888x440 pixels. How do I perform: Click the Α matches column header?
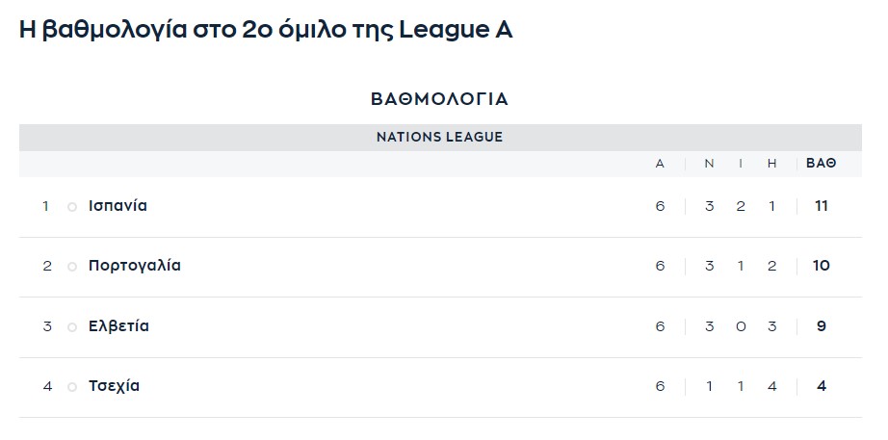660,164
